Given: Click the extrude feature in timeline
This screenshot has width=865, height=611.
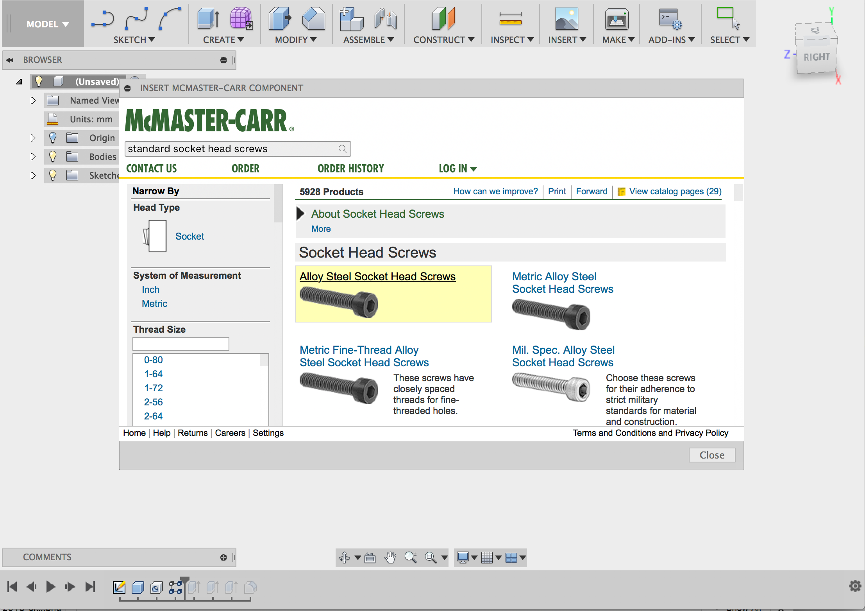Looking at the screenshot, I should (x=138, y=587).
